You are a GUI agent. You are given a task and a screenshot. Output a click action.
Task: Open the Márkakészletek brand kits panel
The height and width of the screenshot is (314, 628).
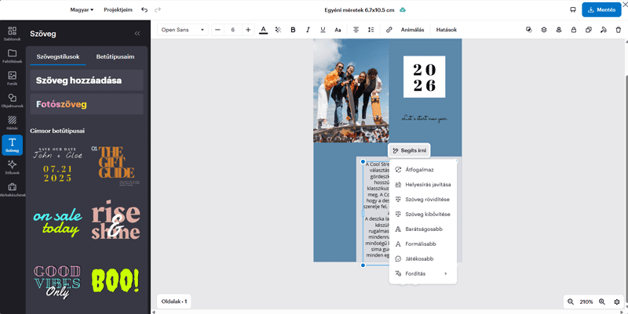tap(13, 189)
